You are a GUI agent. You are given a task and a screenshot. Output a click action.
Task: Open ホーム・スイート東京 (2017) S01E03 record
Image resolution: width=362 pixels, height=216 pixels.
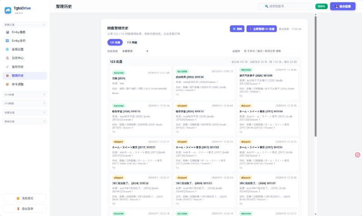point(141,154)
